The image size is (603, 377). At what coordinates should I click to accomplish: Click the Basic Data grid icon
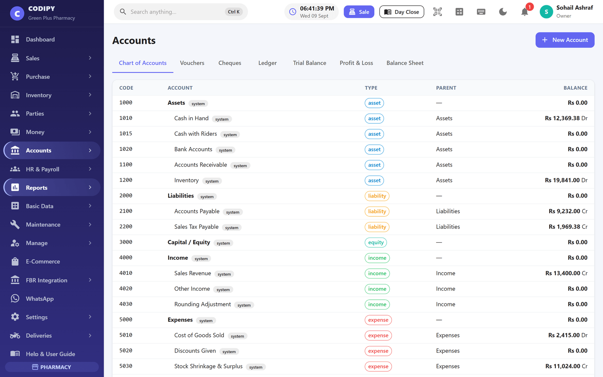pos(15,206)
